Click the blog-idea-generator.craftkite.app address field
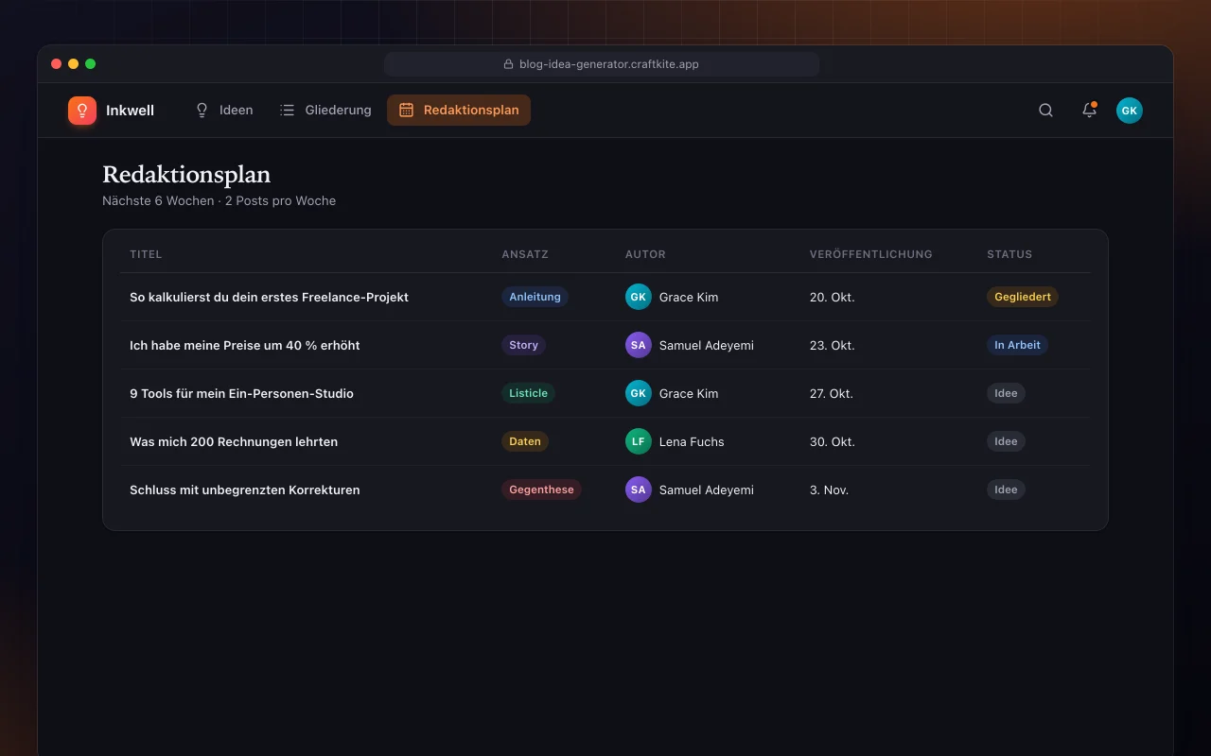 click(x=602, y=64)
